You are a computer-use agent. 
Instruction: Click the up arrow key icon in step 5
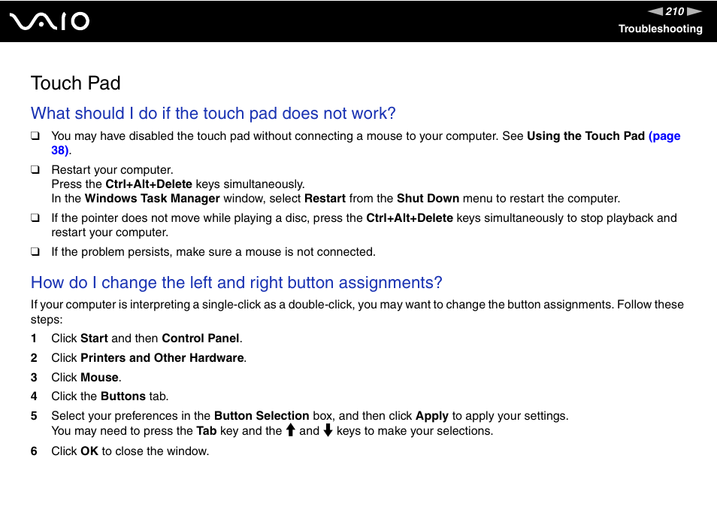(290, 430)
